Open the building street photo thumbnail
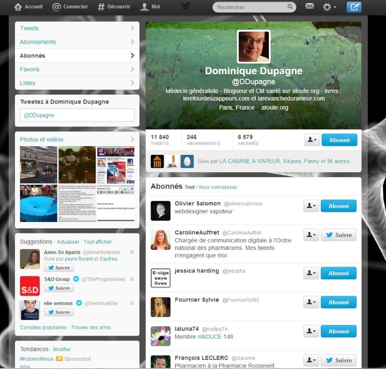386x369 pixels. coord(39,164)
